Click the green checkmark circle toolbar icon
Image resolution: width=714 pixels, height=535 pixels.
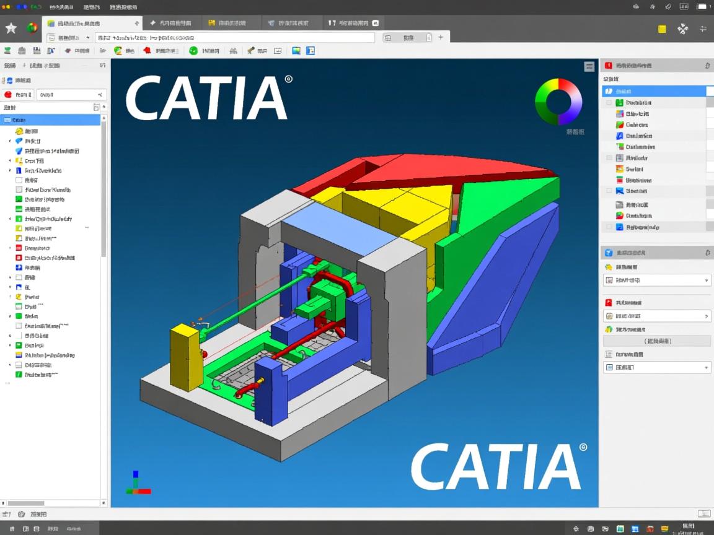[x=193, y=51]
